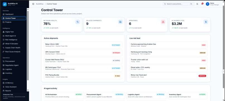Open Diesel spike +12% weekly alert

(168, 68)
